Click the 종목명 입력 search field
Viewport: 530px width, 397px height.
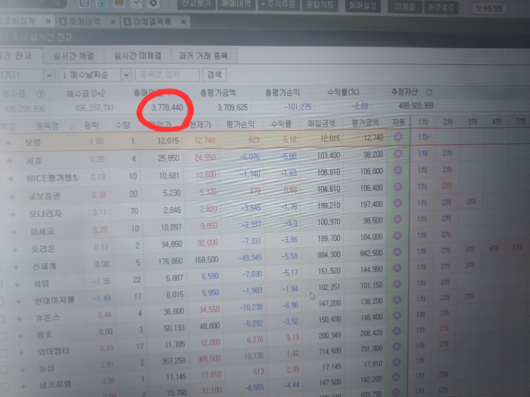167,75
